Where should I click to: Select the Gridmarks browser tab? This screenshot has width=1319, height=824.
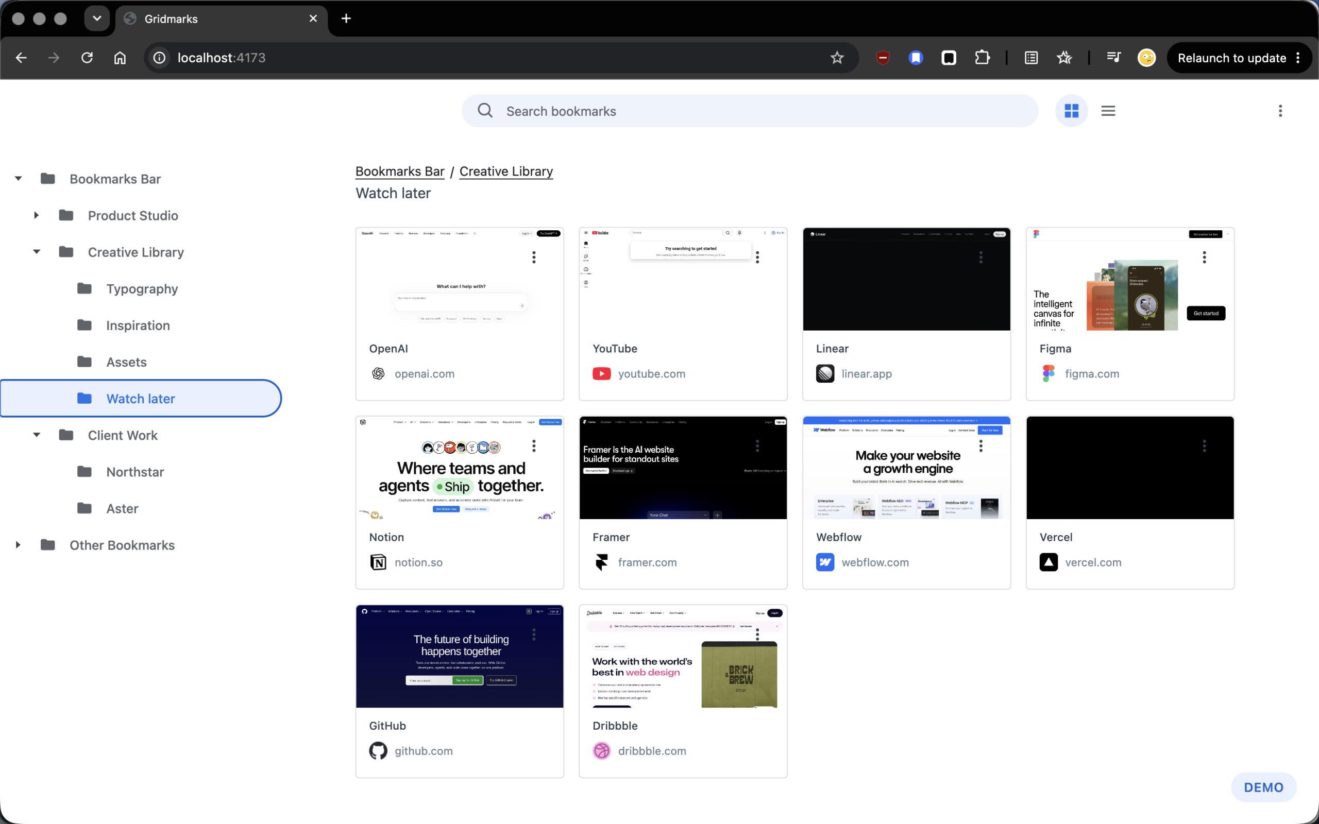[x=221, y=19]
